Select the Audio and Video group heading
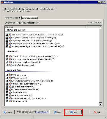The width and height of the screenshot is (107, 119). [14, 70]
